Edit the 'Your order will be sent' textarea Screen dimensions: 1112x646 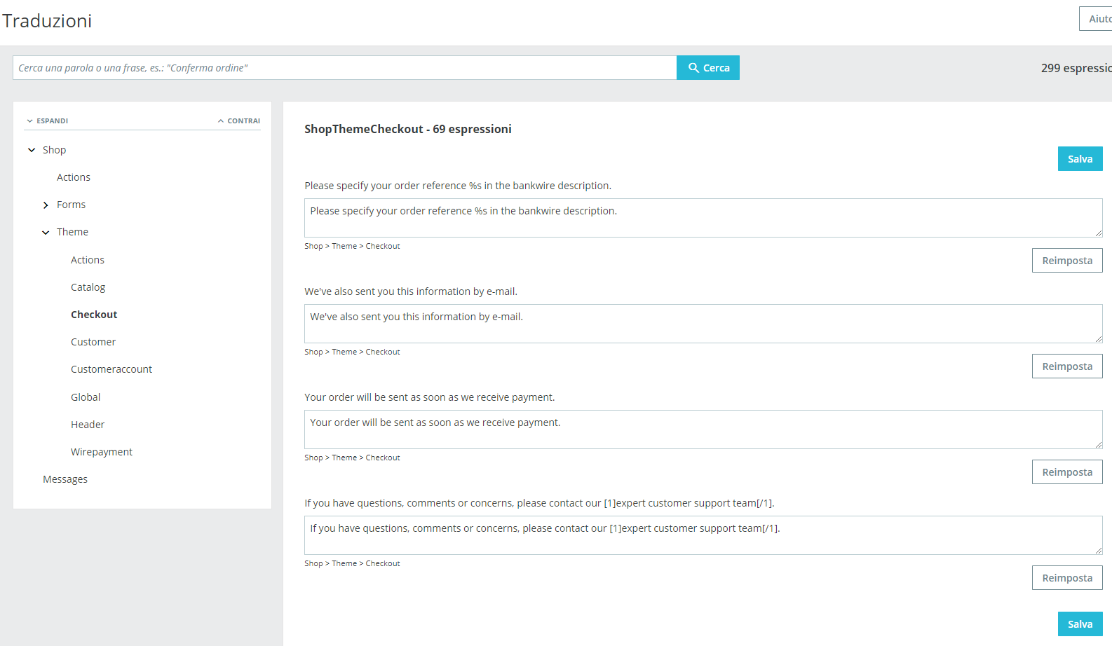703,429
